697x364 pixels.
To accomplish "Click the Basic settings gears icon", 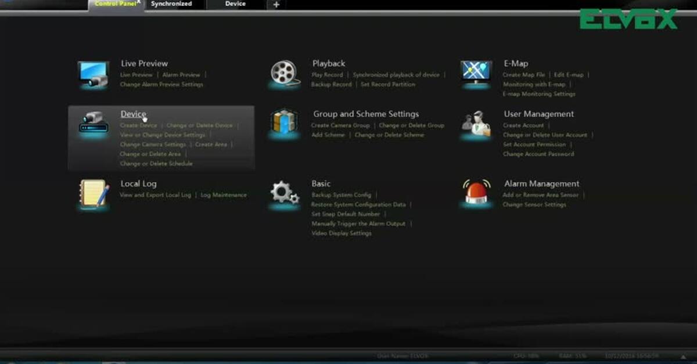I will click(x=284, y=192).
